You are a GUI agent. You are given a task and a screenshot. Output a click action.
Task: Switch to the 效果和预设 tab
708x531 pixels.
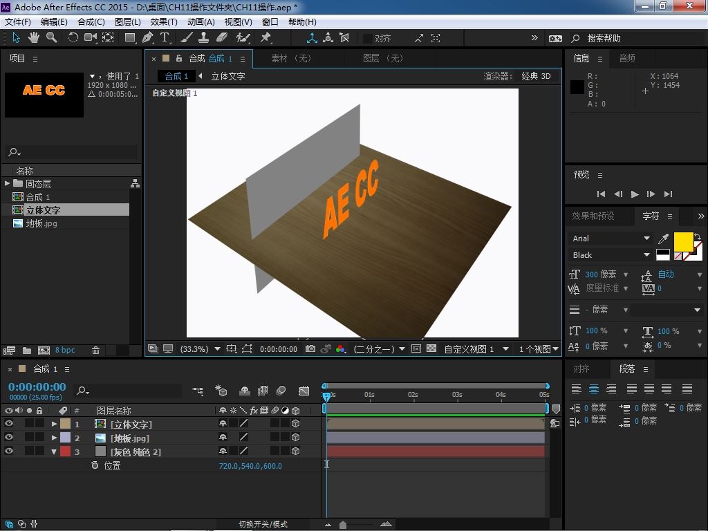593,216
